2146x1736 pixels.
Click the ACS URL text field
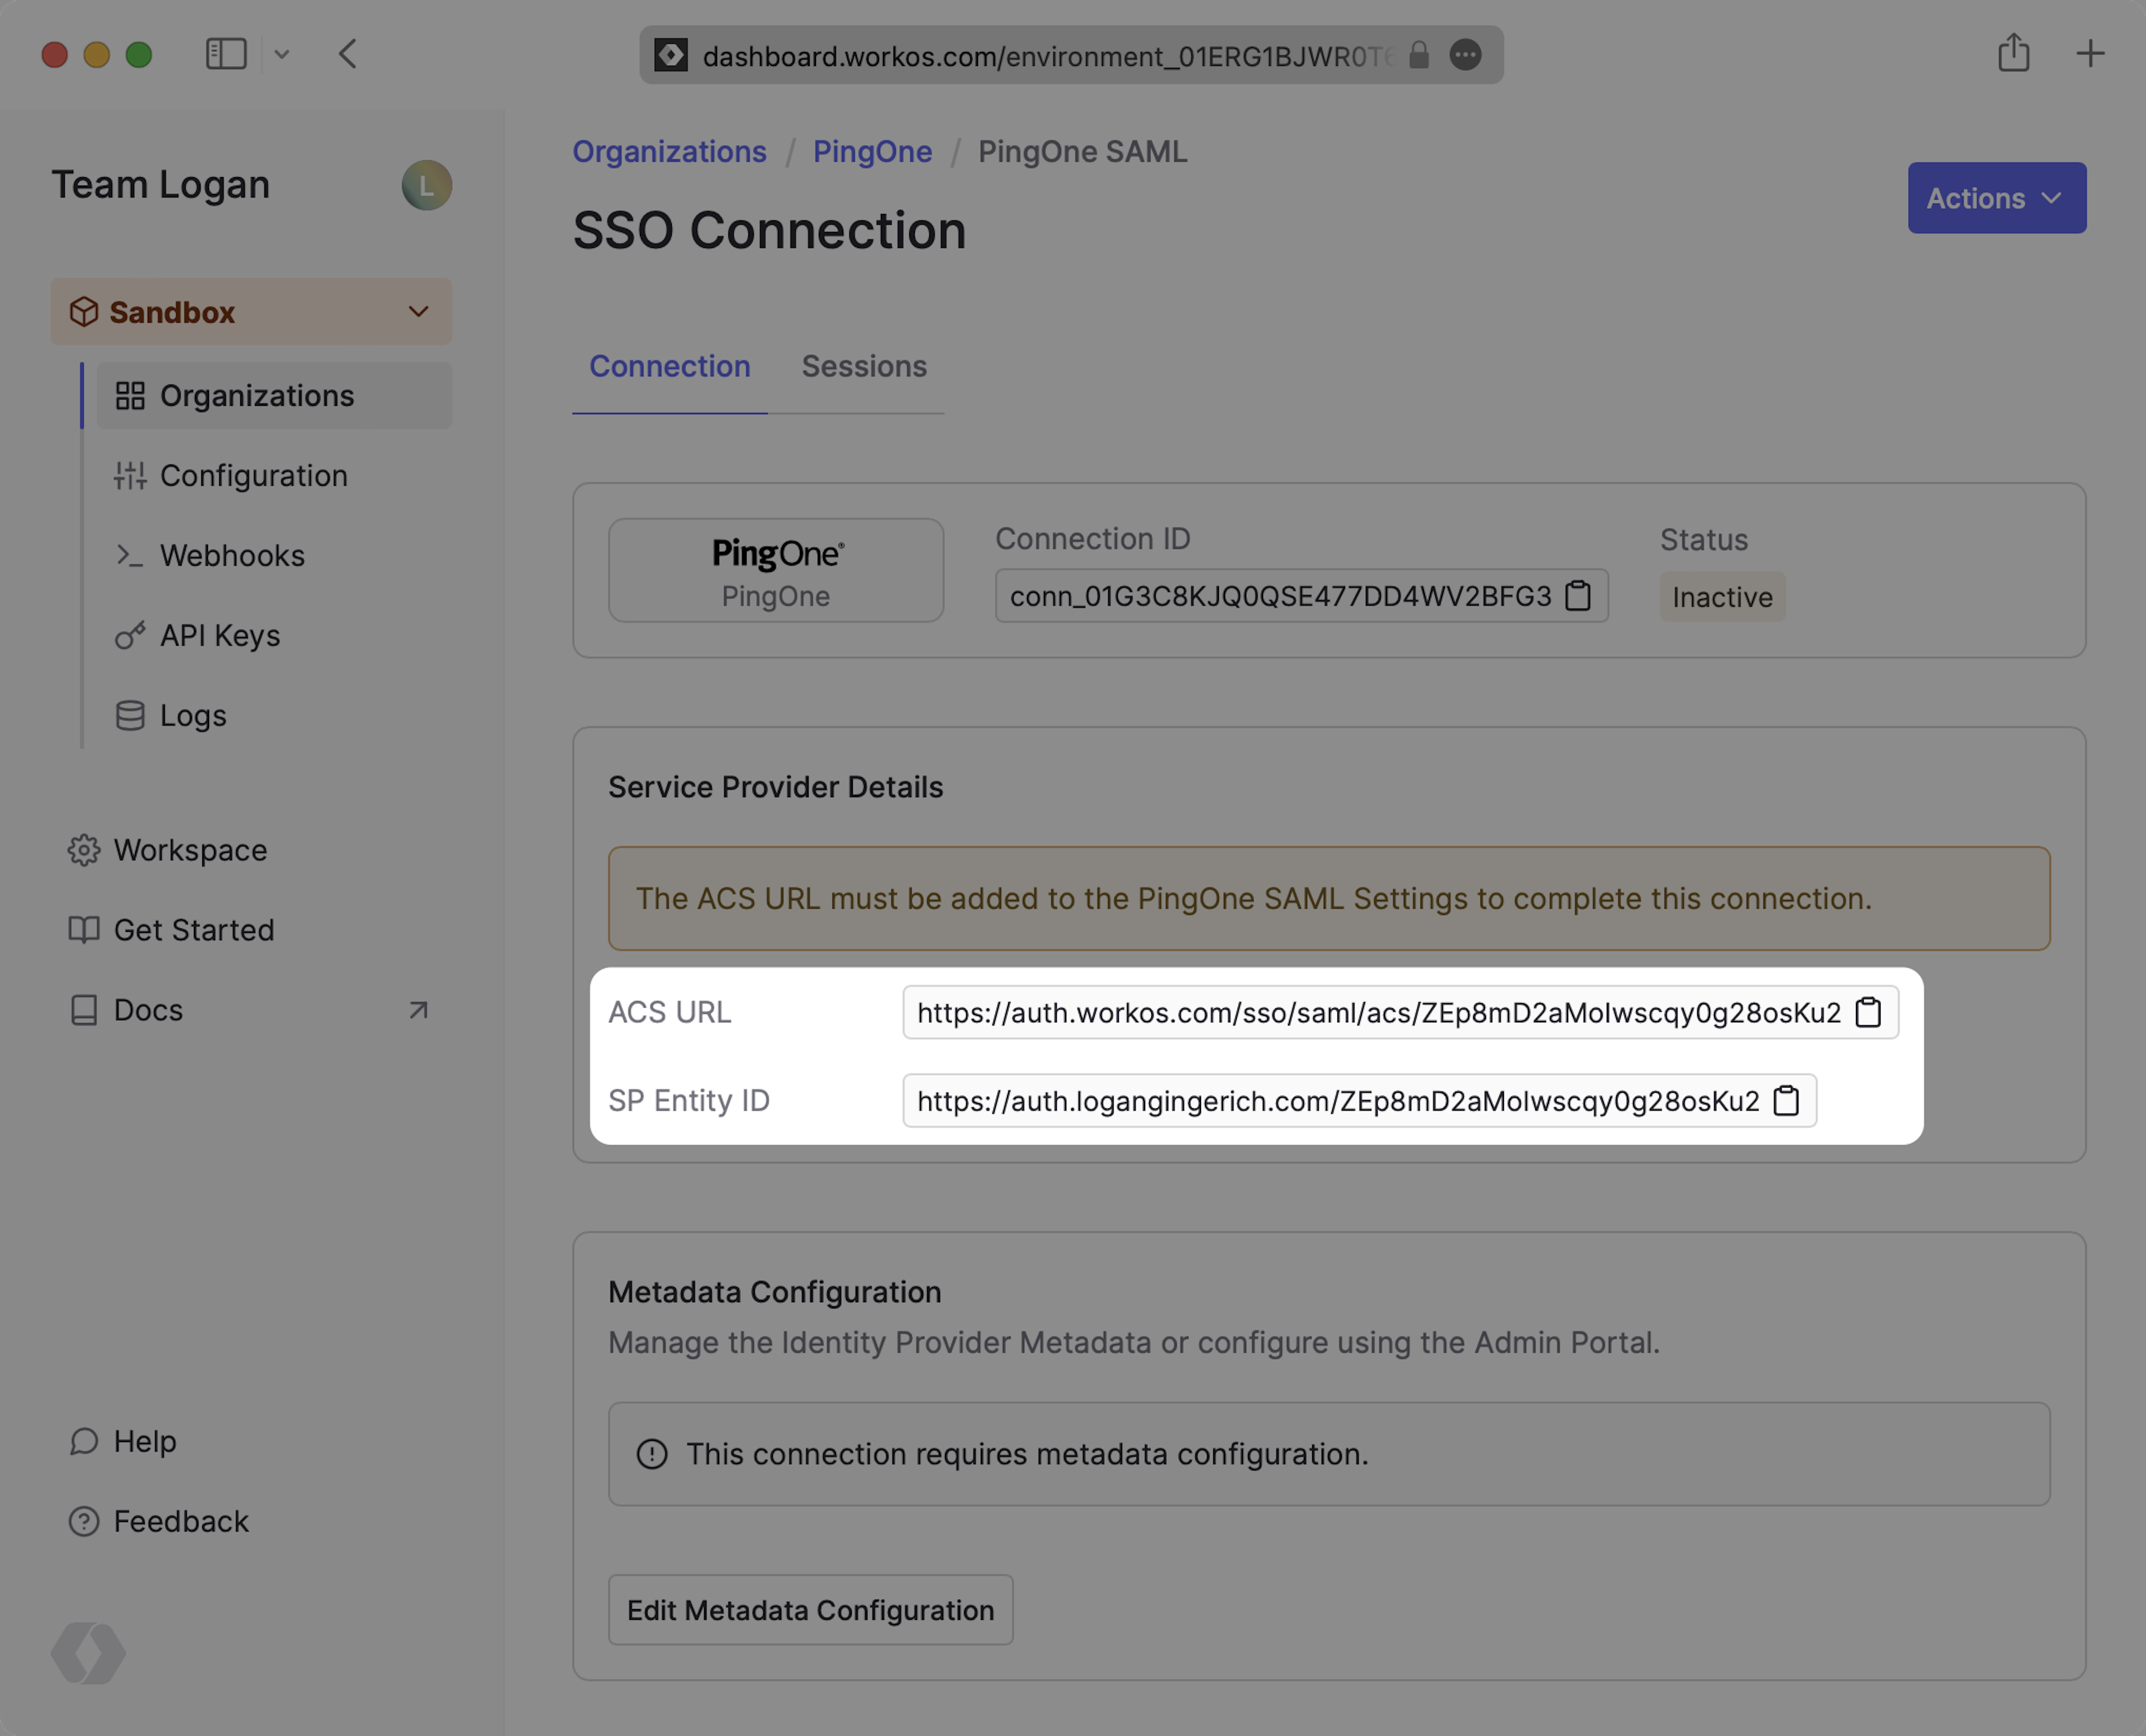[1378, 1012]
